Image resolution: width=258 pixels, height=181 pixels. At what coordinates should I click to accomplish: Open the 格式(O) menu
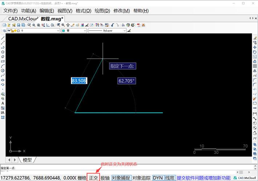click(84, 11)
